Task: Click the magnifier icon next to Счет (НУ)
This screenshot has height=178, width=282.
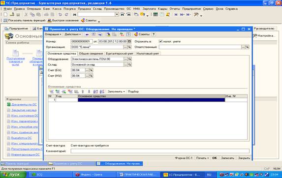Action: tap(91, 76)
